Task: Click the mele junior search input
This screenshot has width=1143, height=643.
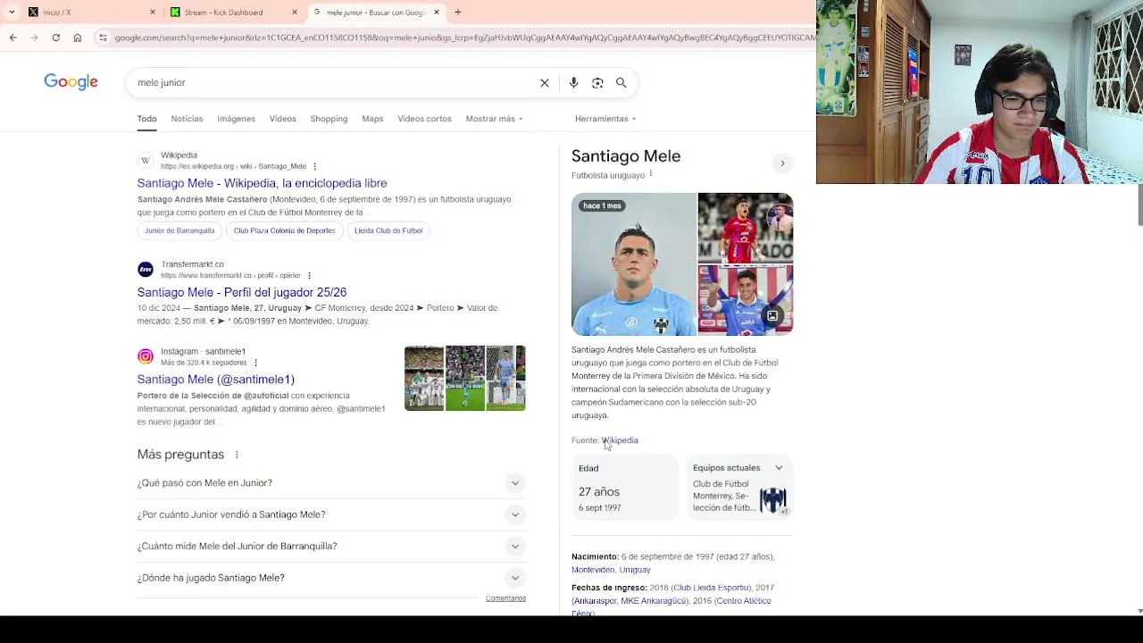Action: coord(335,83)
